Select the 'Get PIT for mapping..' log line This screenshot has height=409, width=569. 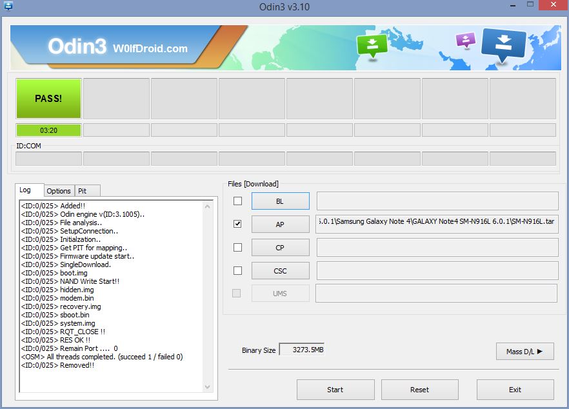tap(74, 248)
